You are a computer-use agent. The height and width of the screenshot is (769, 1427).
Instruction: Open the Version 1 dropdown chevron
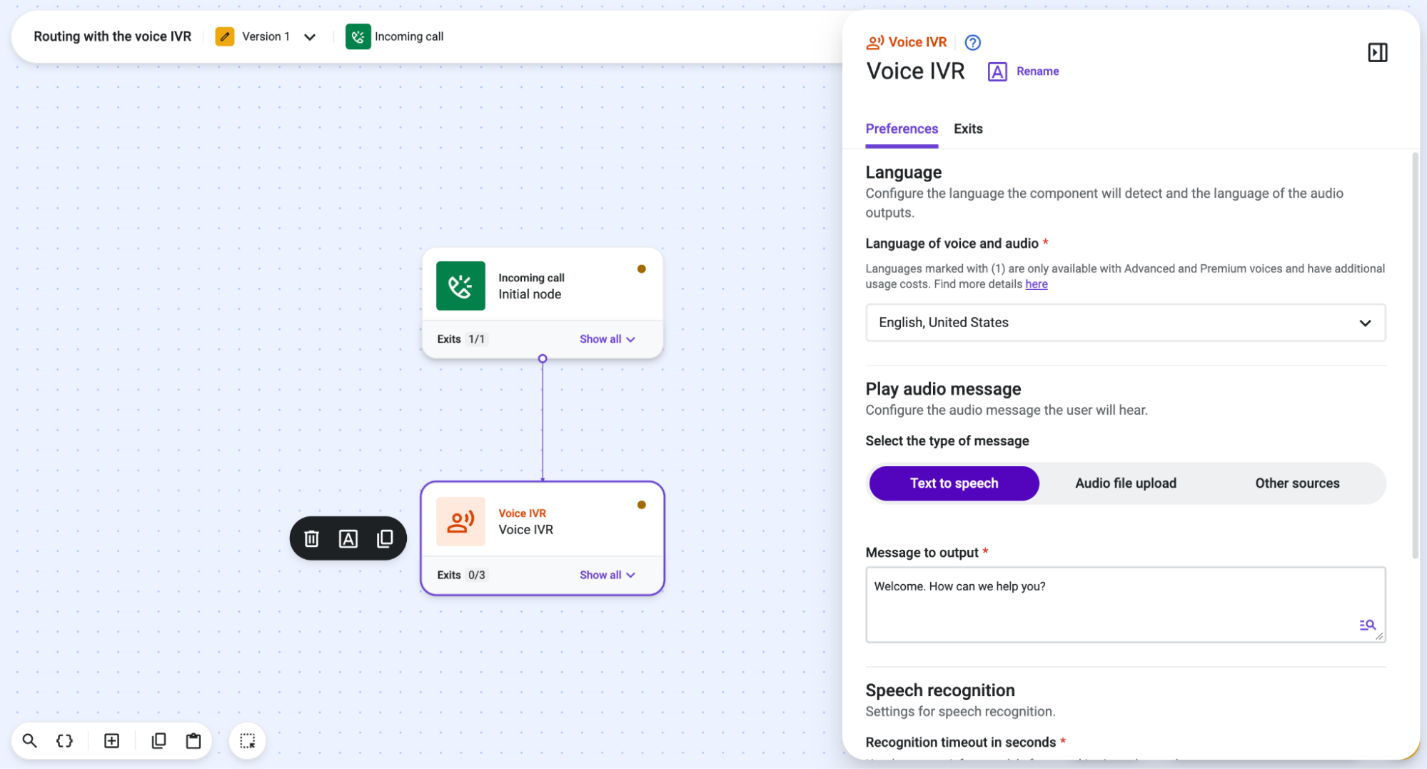coord(310,37)
